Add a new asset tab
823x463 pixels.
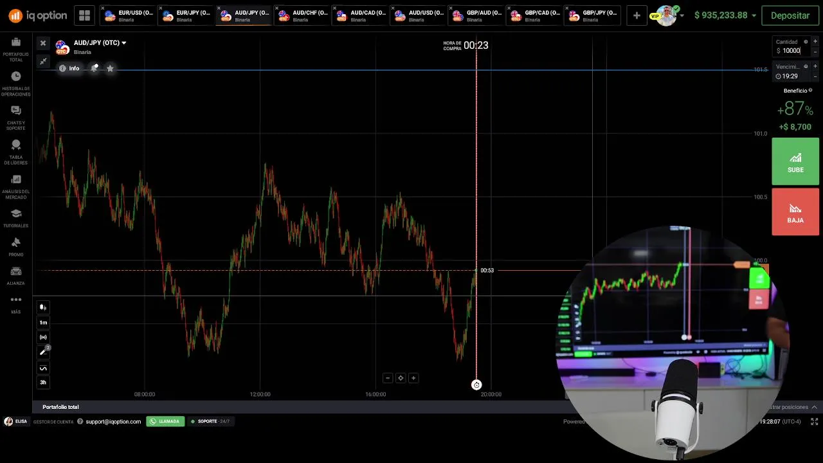[637, 15]
